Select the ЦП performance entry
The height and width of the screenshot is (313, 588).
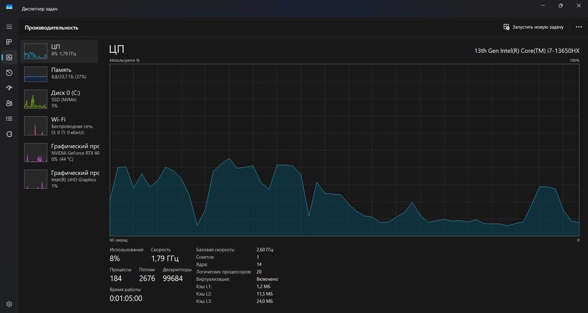tap(59, 51)
